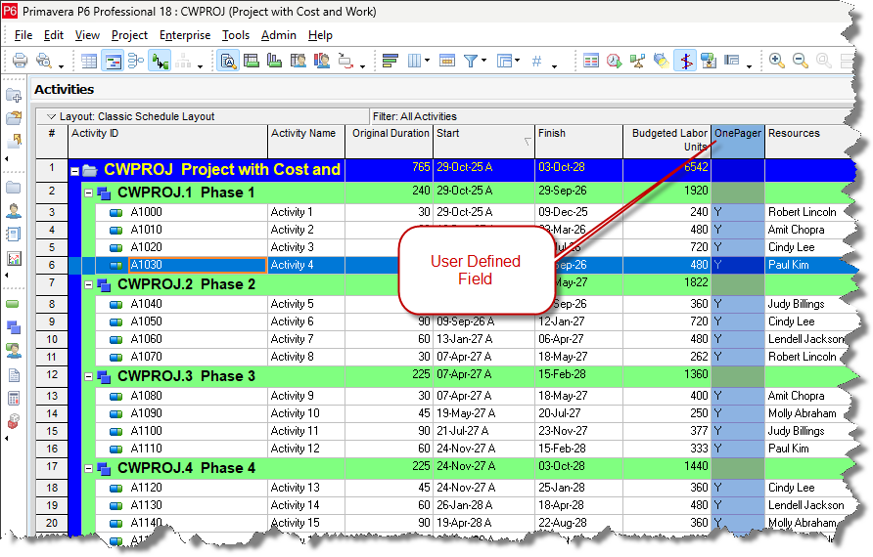Collapse the CWPROJ.1 Phase 1 group
This screenshot has width=873, height=557.
click(x=88, y=193)
